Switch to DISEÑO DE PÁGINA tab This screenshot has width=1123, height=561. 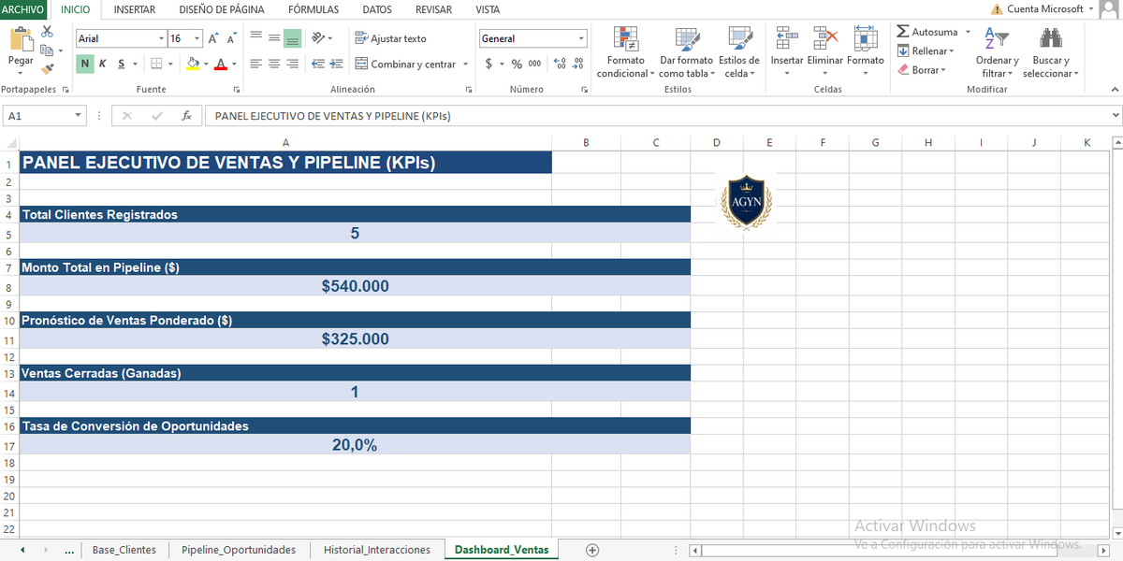pyautogui.click(x=222, y=9)
